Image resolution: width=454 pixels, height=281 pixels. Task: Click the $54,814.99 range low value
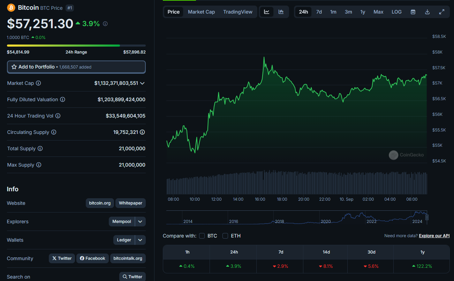(x=18, y=52)
